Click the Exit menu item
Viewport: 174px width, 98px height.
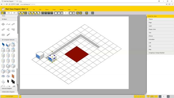[76, 10]
